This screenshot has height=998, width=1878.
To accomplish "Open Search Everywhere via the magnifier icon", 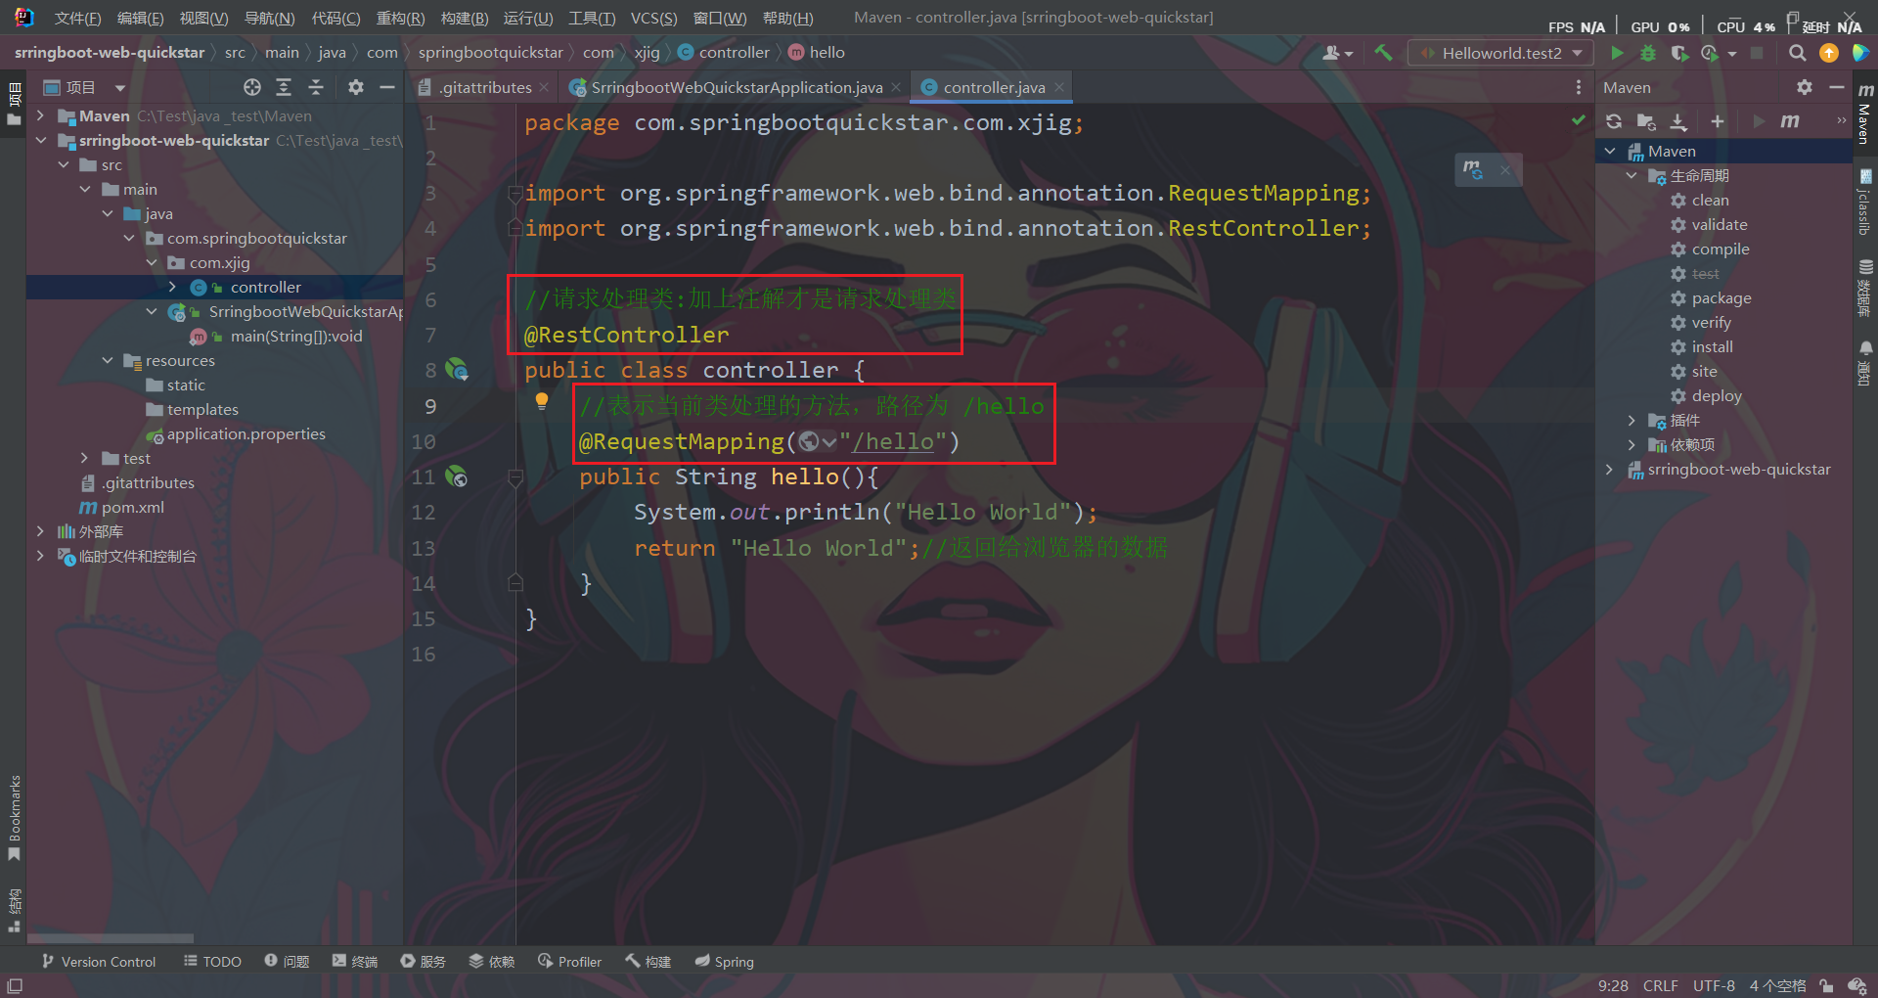I will point(1797,53).
